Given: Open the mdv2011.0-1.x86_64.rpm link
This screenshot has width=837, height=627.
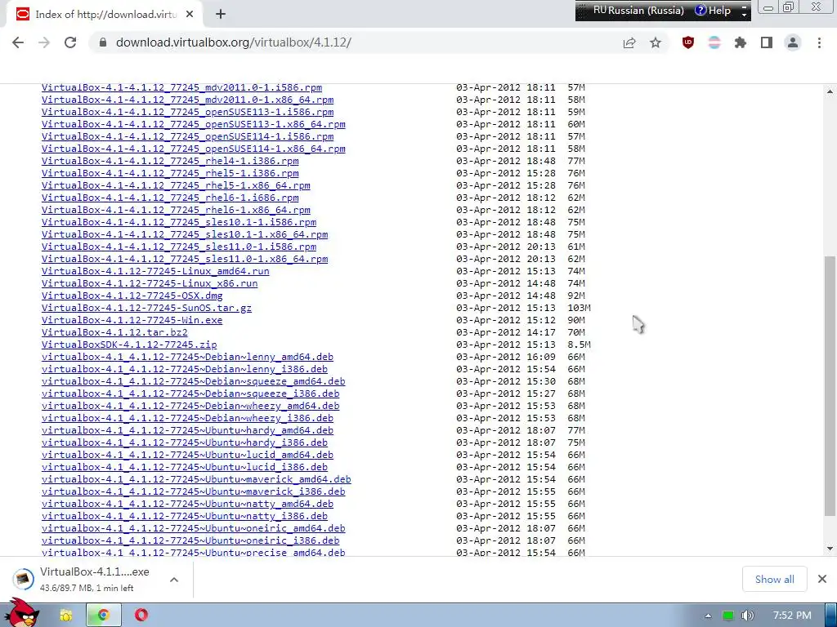Looking at the screenshot, I should coord(187,100).
